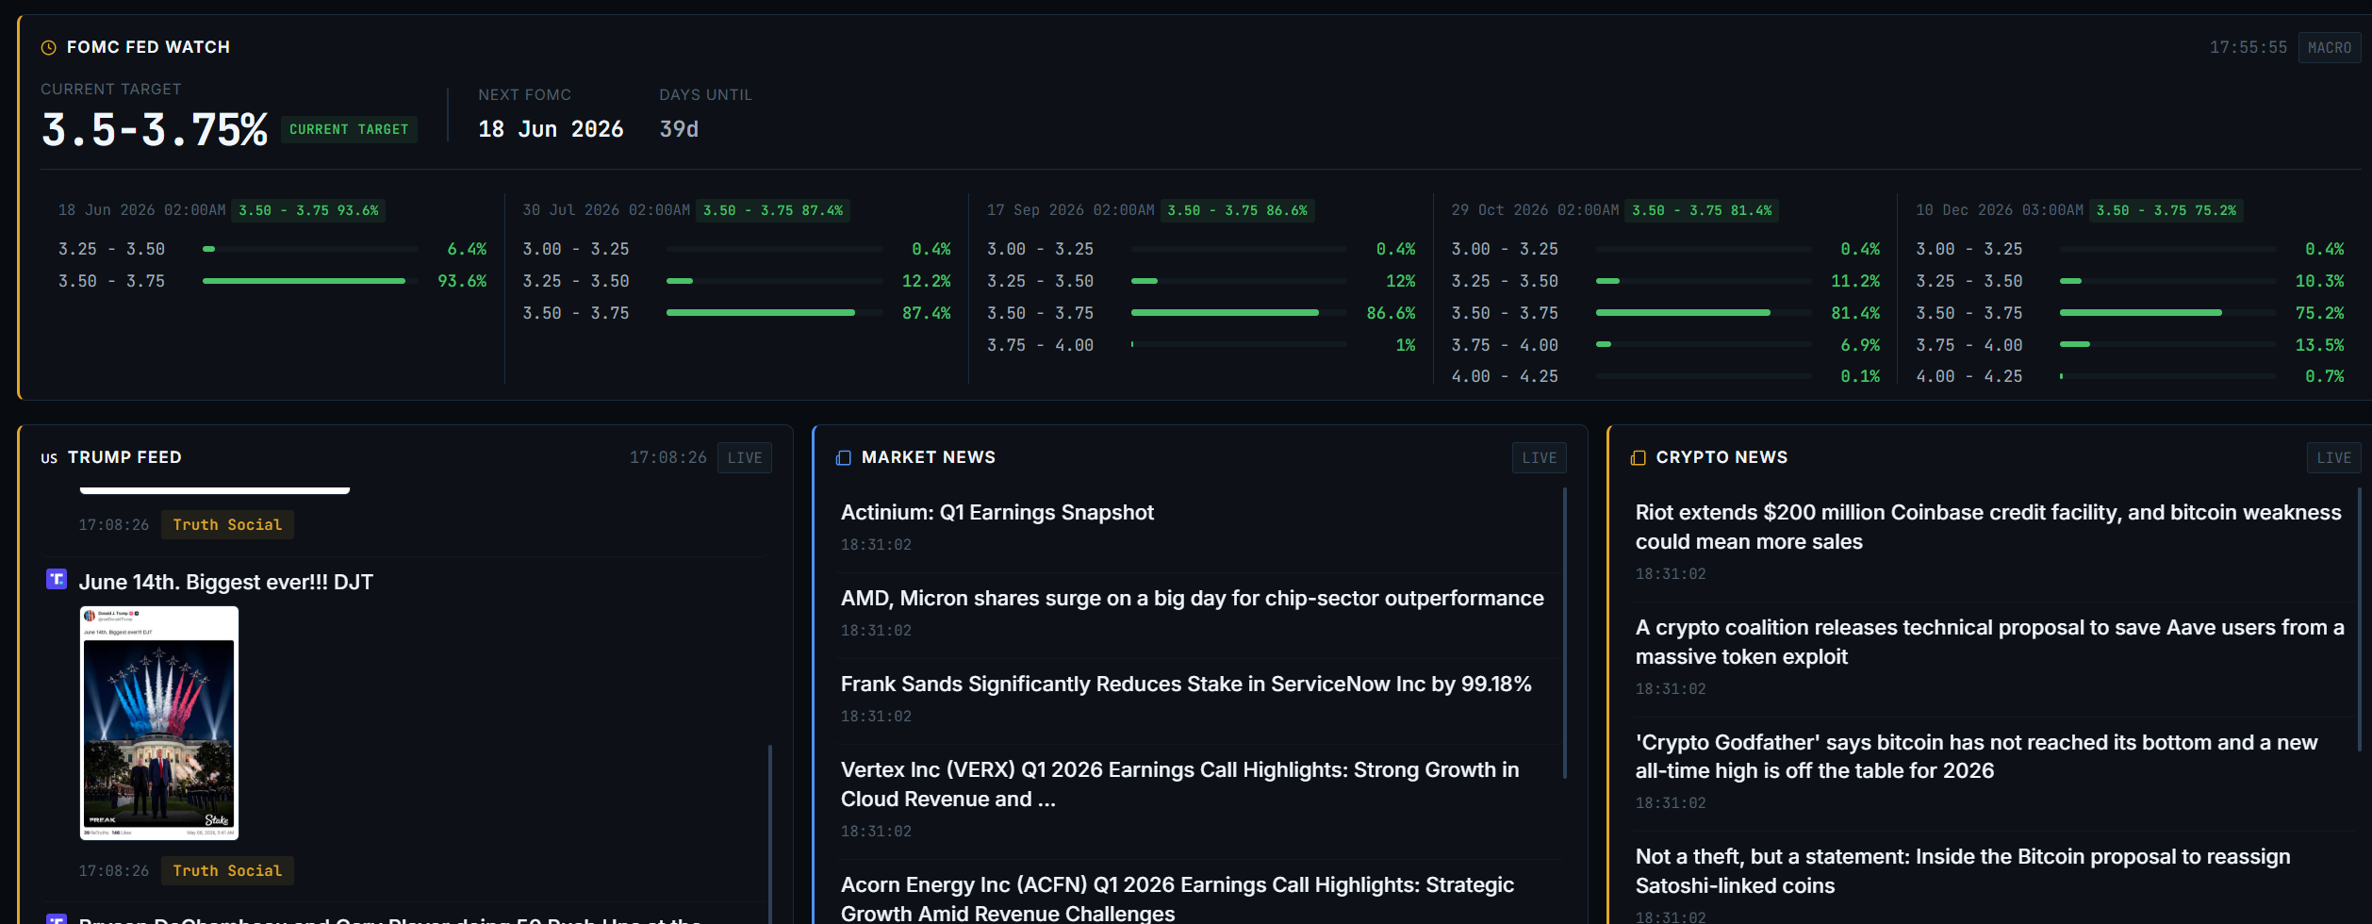Click the '17 Sep 2026 02:00AM' meeting date

1071,210
